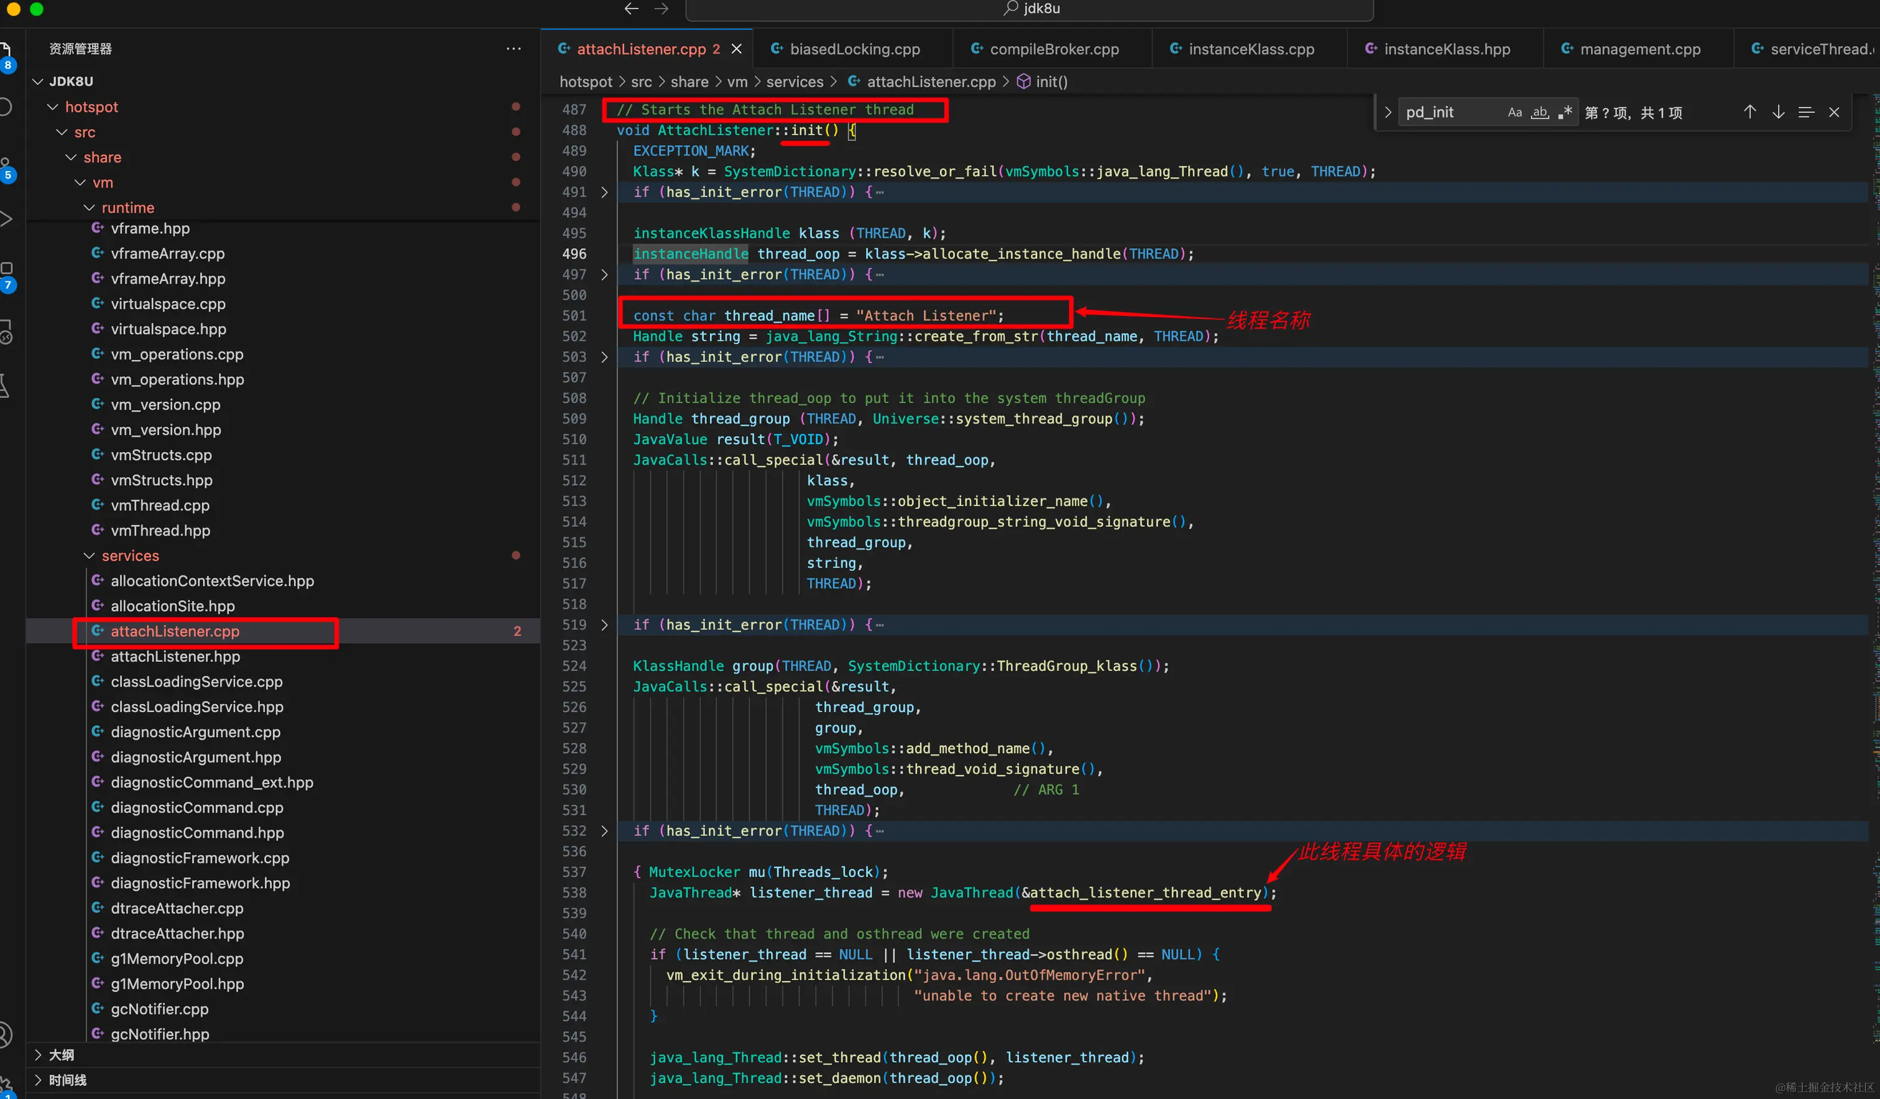
Task: Toggle regex search in find widget
Action: click(x=1564, y=113)
